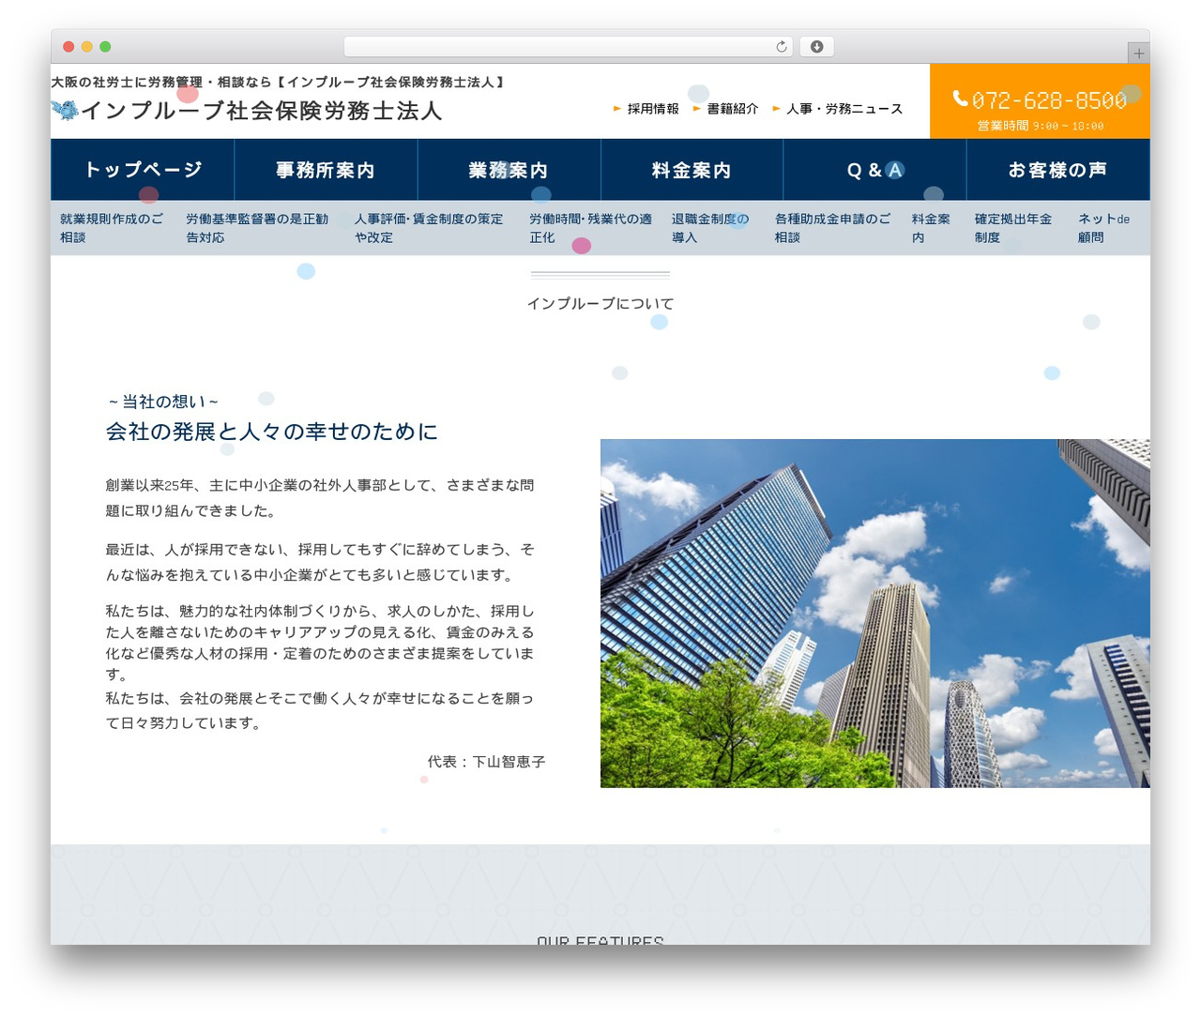Open 就業規則作成のご相談 submenu link

(112, 228)
